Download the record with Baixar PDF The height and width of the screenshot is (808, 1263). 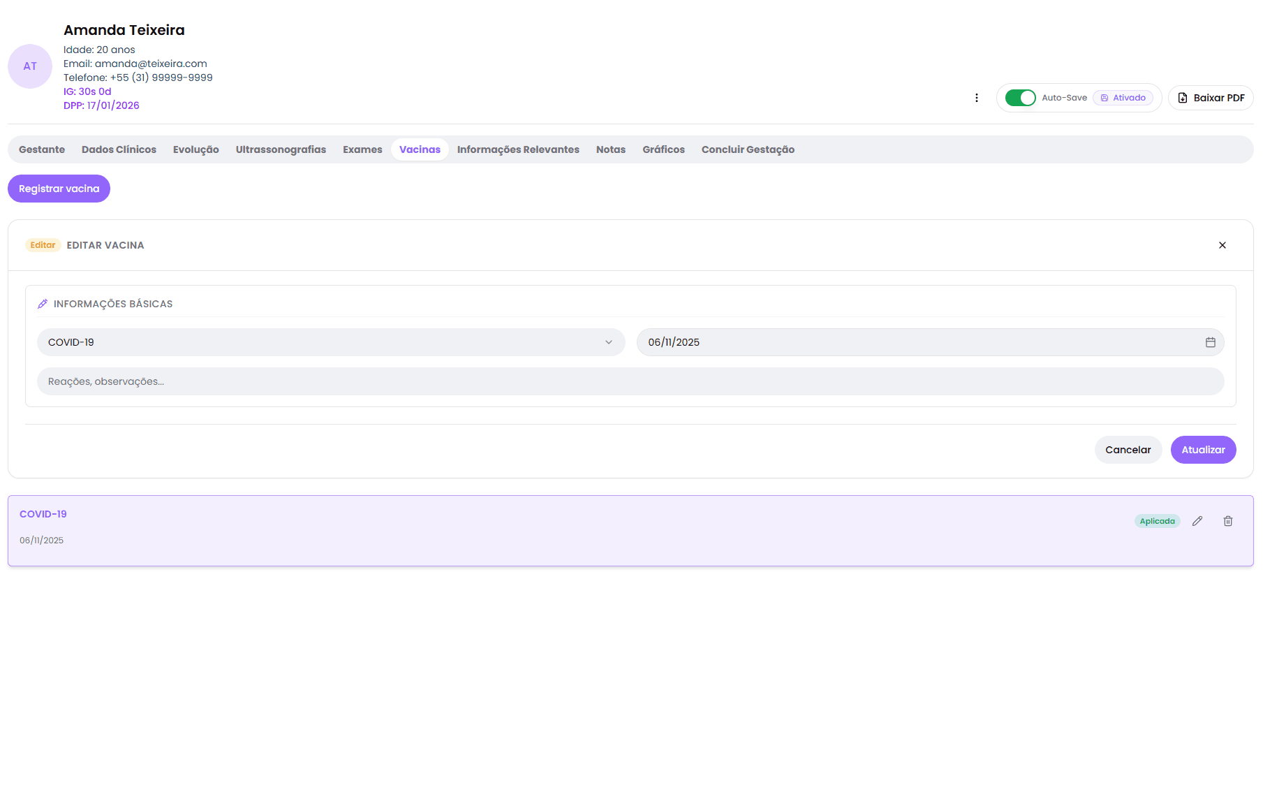coord(1211,98)
